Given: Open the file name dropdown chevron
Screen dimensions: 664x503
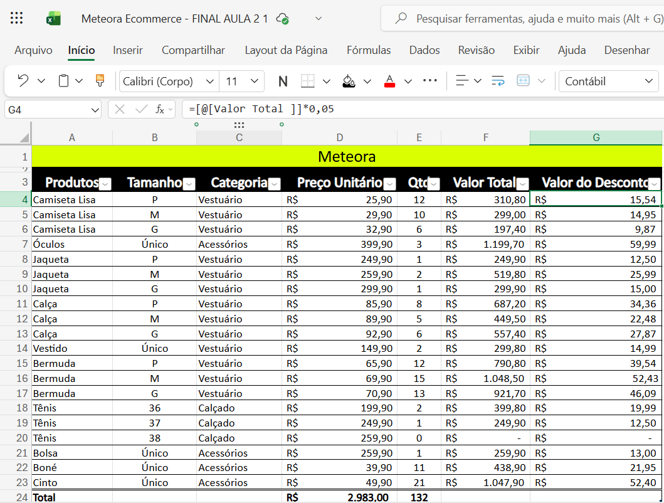Looking at the screenshot, I should [319, 19].
